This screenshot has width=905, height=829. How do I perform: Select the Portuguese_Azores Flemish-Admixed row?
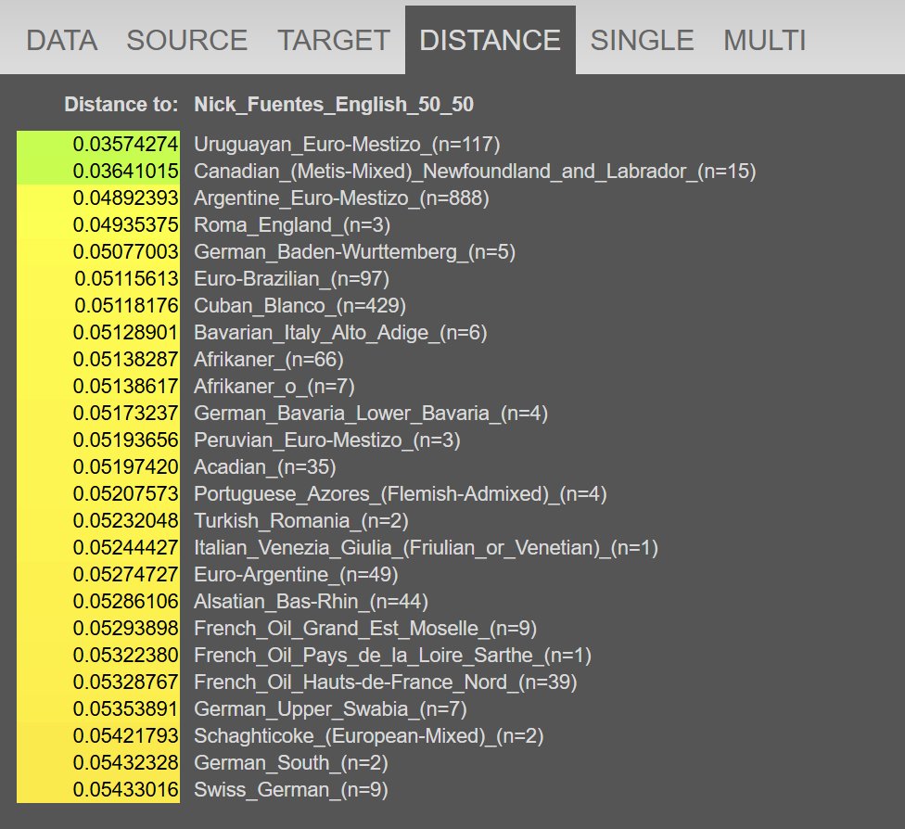pos(401,494)
